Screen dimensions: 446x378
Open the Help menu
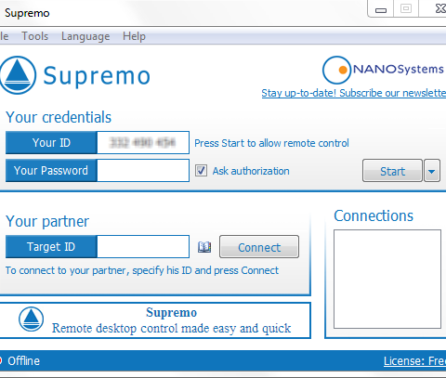coord(134,36)
